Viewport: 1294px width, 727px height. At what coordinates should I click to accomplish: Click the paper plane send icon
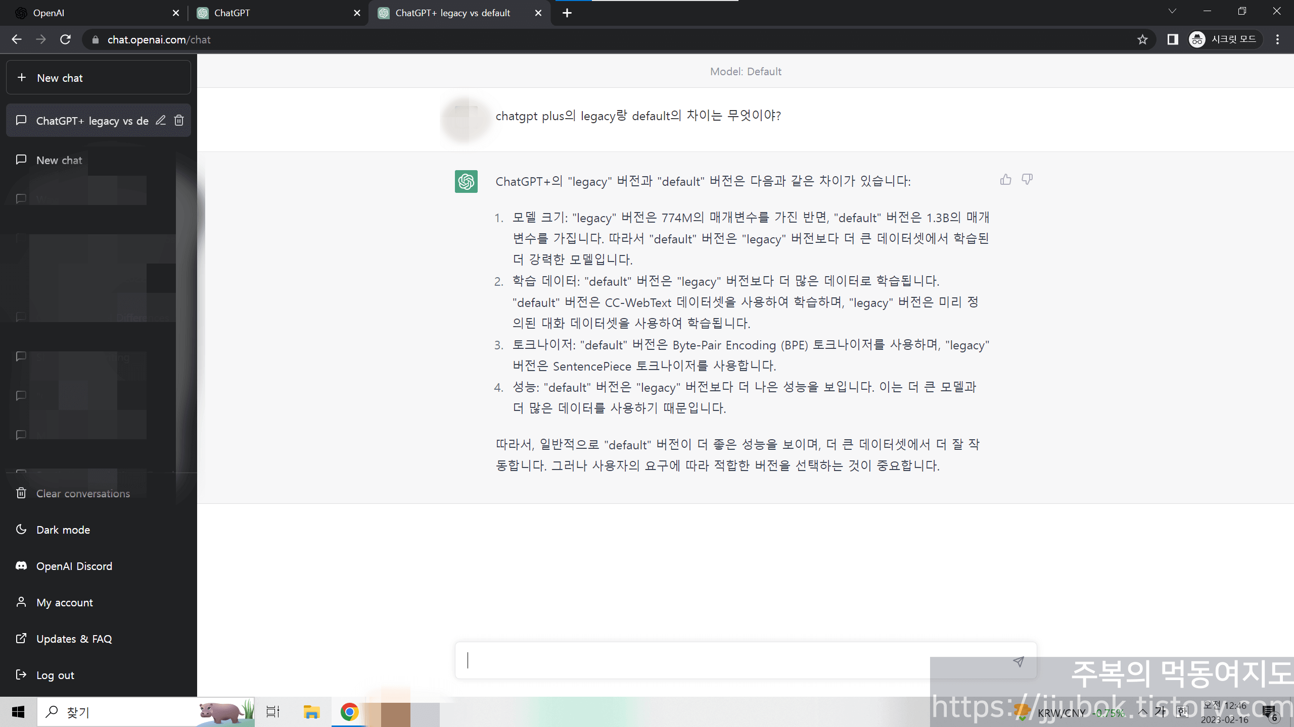1019,661
